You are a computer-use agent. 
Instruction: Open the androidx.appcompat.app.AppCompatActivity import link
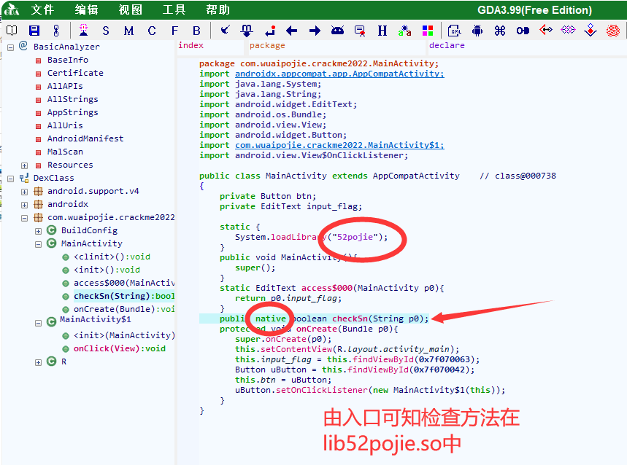[339, 74]
